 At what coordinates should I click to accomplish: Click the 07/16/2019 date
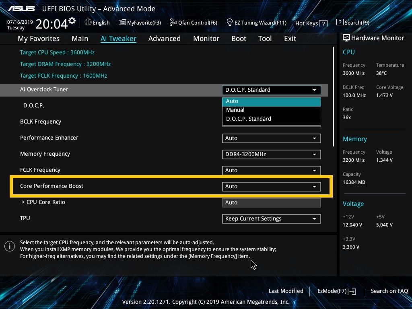tap(20, 22)
